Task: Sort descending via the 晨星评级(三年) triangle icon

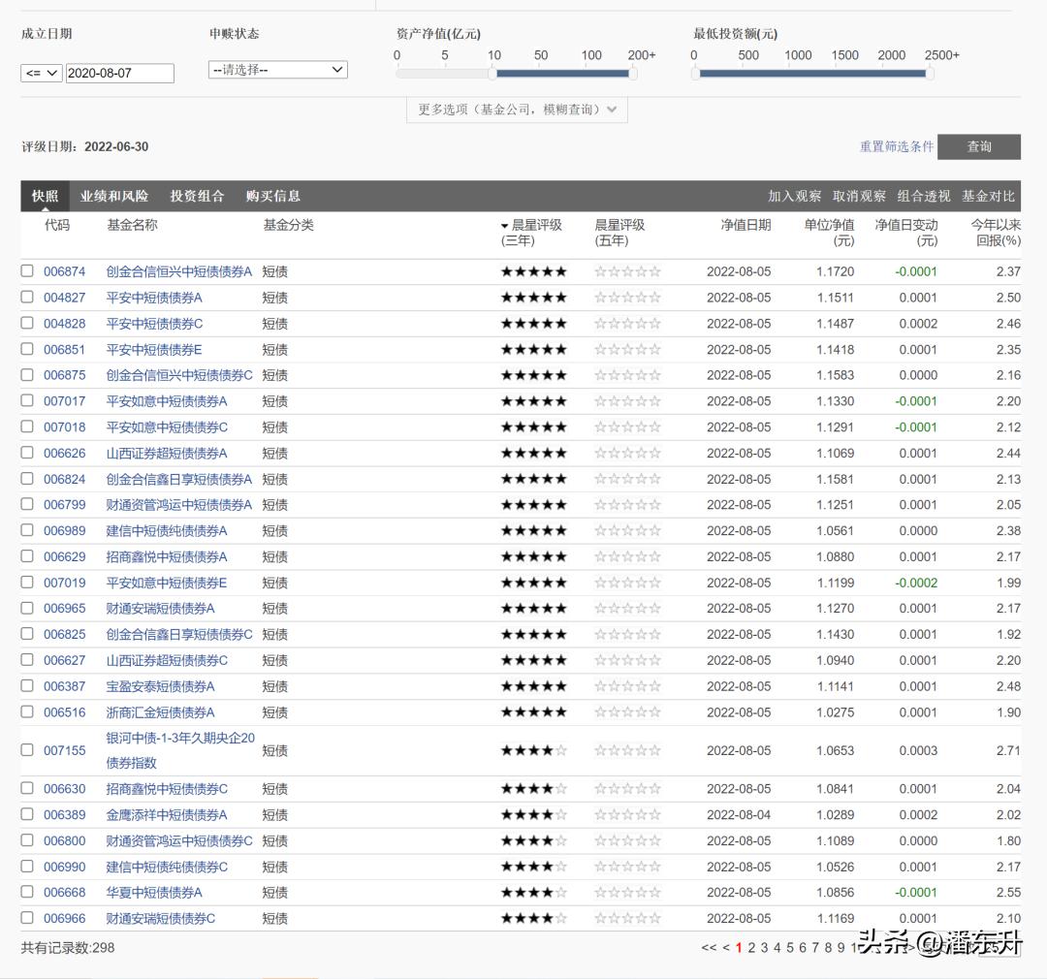Action: tap(505, 224)
